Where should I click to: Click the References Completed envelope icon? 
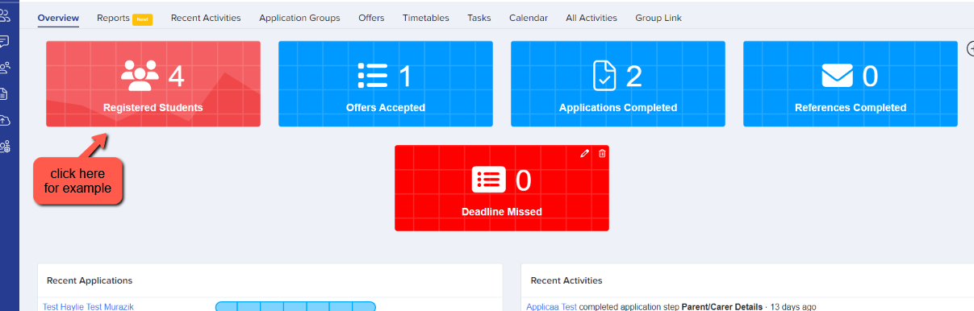pos(838,76)
